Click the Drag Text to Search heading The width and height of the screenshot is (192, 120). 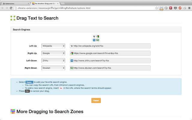pyautogui.click(x=37, y=18)
